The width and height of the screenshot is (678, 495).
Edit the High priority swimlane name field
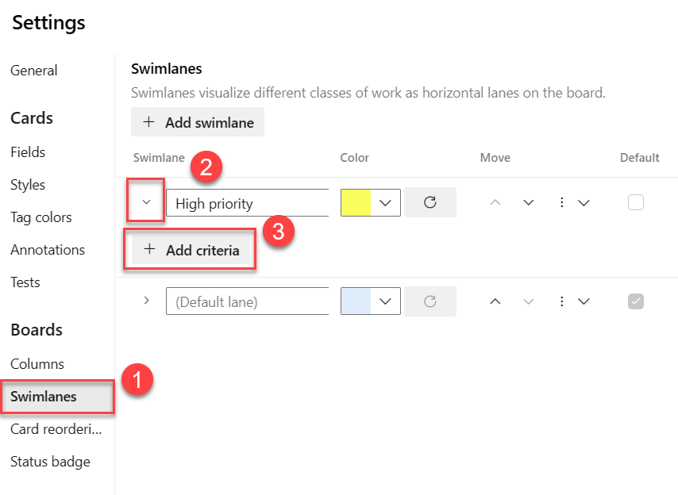pos(248,203)
